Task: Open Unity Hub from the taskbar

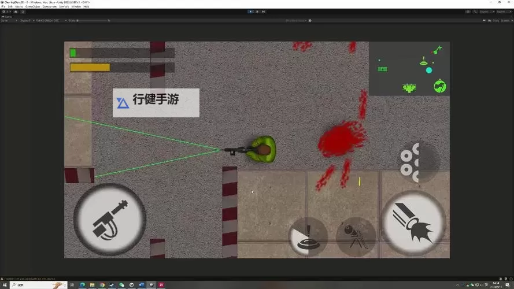Action: [131, 285]
